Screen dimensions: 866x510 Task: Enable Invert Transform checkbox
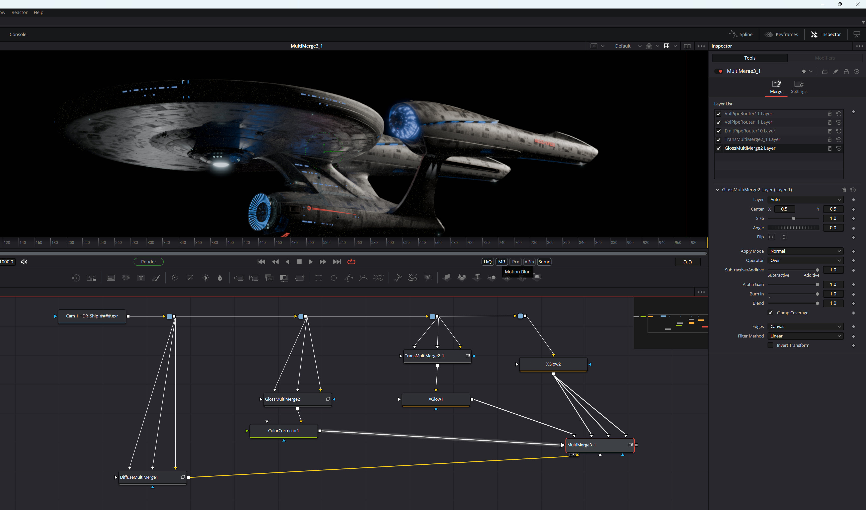tap(770, 346)
